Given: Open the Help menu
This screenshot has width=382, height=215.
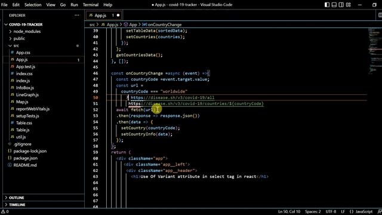Looking at the screenshot, I should tap(107, 5).
